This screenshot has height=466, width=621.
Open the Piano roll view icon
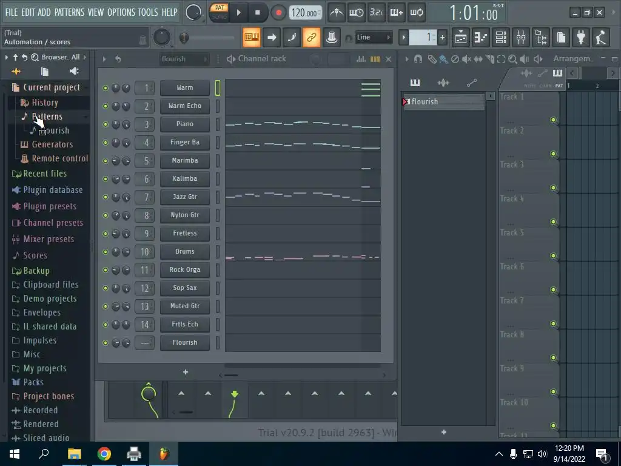pyautogui.click(x=480, y=38)
